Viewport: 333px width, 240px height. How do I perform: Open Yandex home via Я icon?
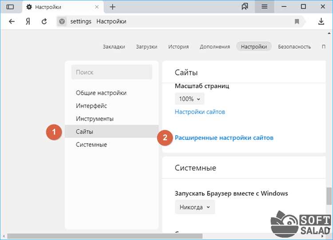point(28,21)
